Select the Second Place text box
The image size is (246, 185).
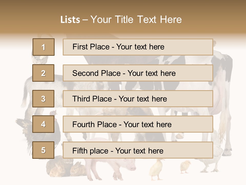pyautogui.click(x=138, y=73)
